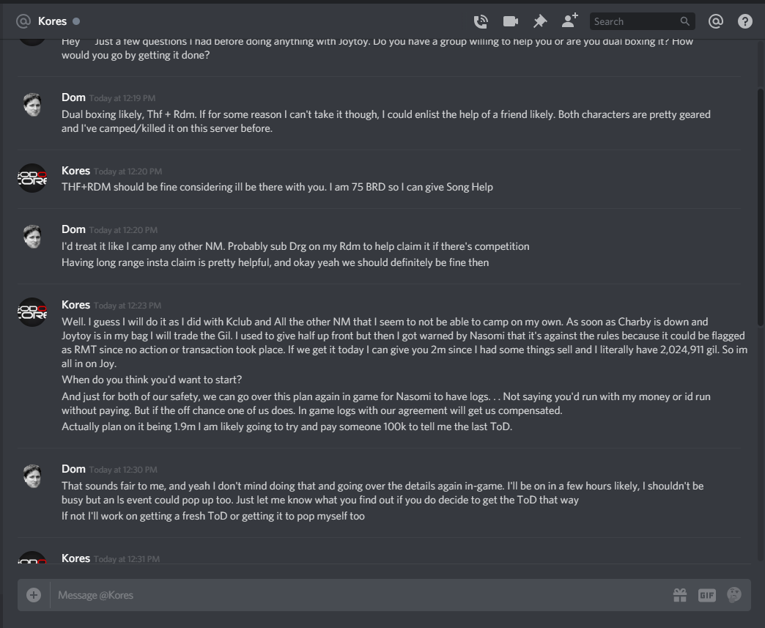This screenshot has height=628, width=765.
Task: Start a video call icon
Action: [x=510, y=21]
